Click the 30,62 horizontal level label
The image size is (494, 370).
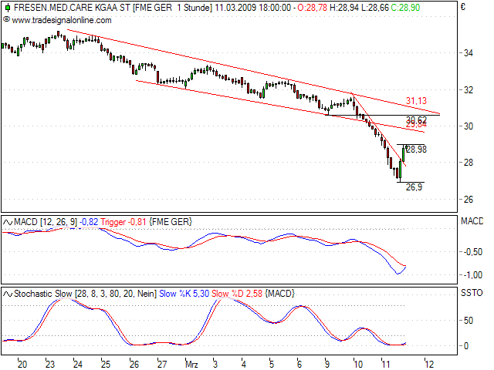(x=416, y=119)
